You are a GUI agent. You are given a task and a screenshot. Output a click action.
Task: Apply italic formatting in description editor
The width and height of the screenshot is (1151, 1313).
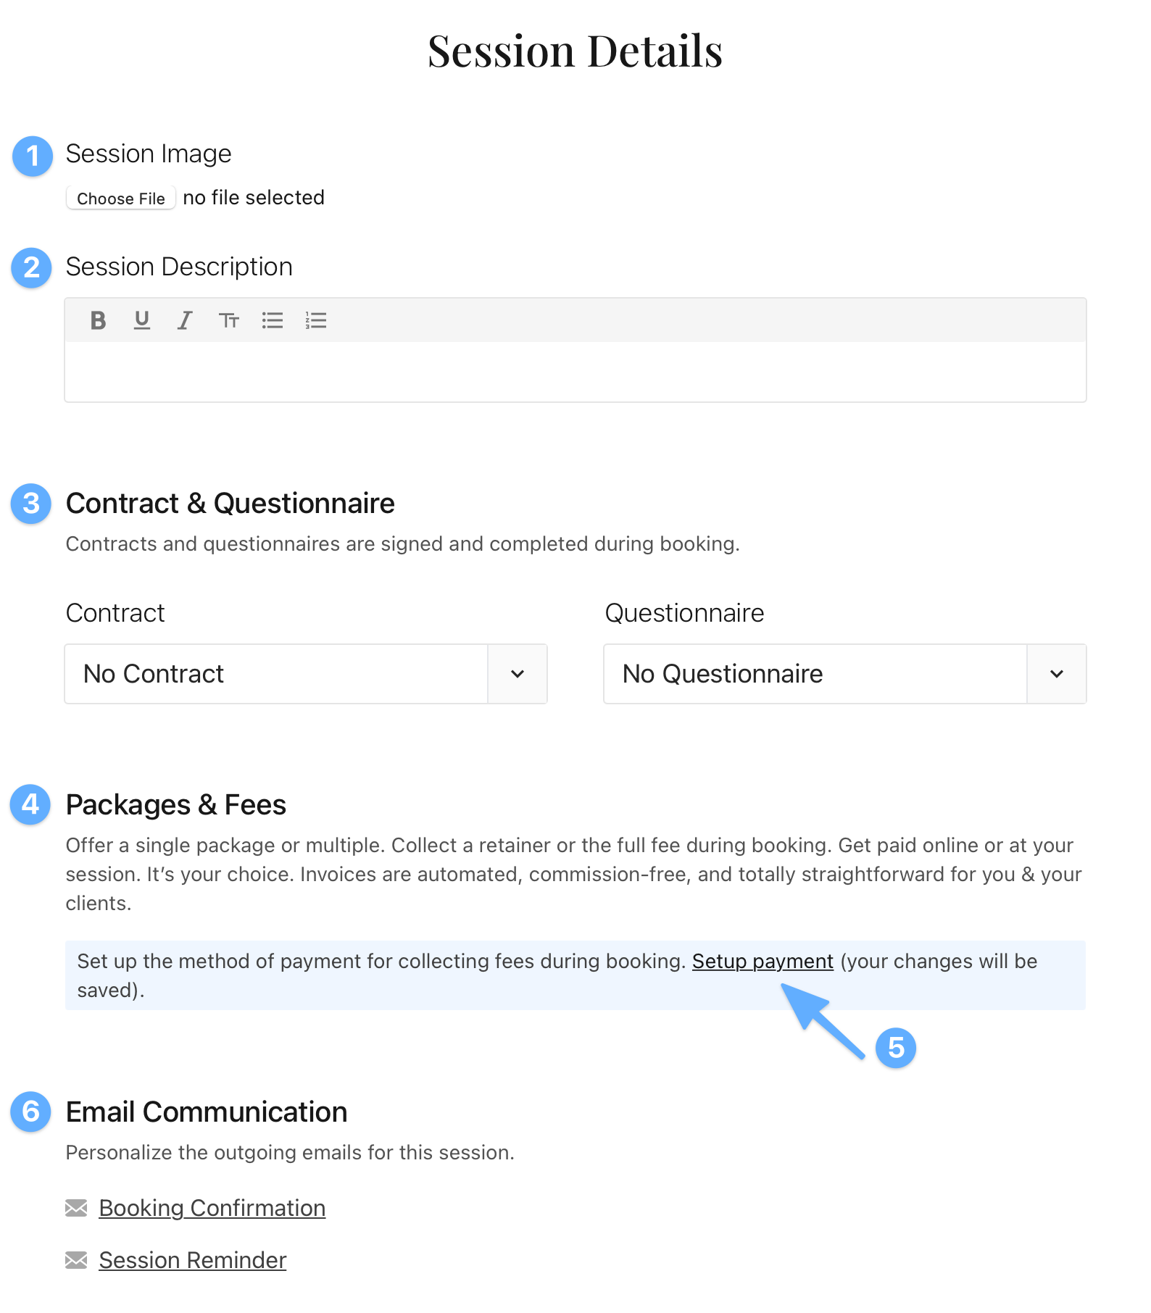185,320
